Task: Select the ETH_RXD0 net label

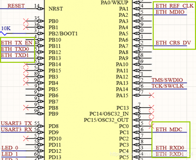Action: point(170,148)
